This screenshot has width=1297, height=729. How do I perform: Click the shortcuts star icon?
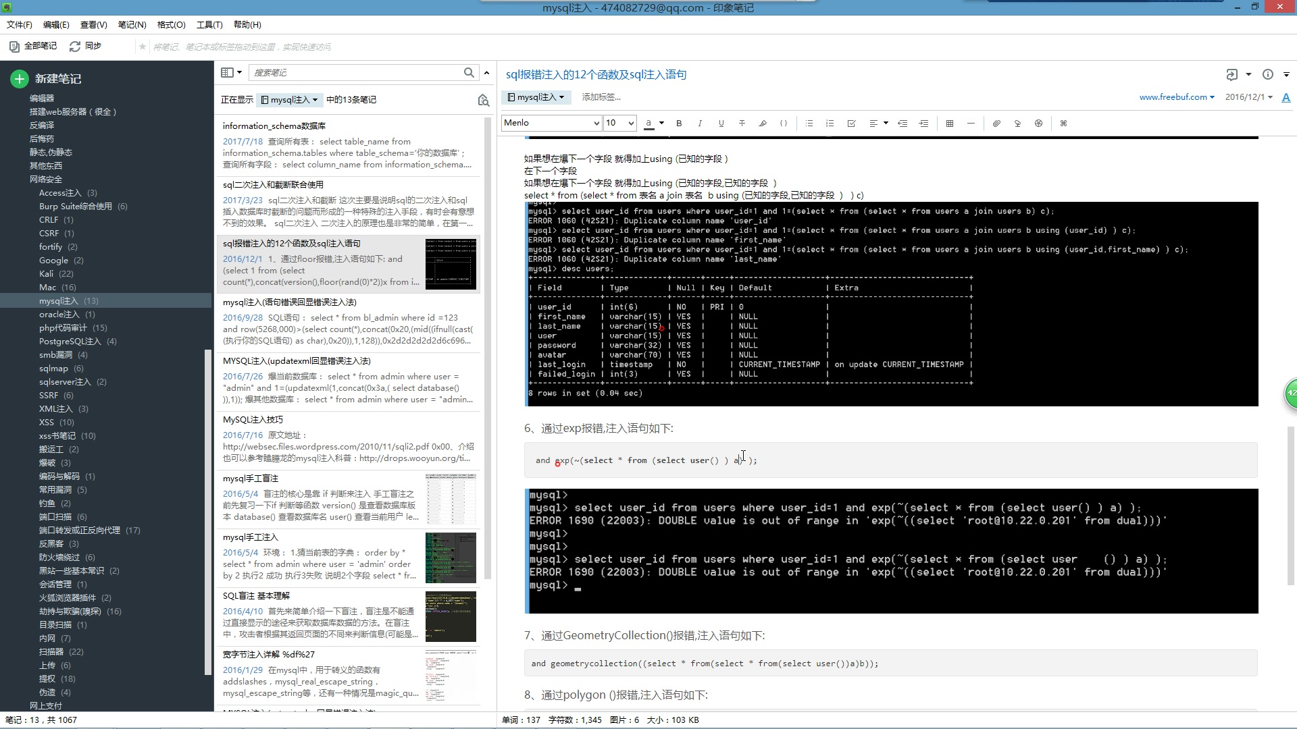pyautogui.click(x=142, y=47)
